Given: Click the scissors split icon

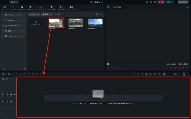Looking at the screenshot, I should tap(21, 74).
